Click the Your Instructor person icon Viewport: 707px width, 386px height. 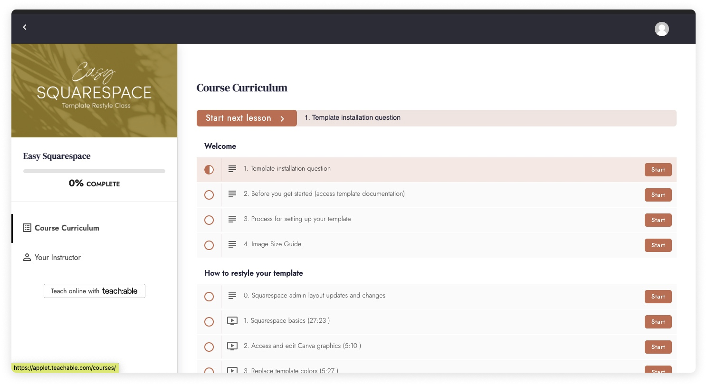27,257
